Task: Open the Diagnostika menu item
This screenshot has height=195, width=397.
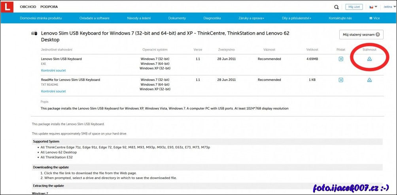Action: 212,18
